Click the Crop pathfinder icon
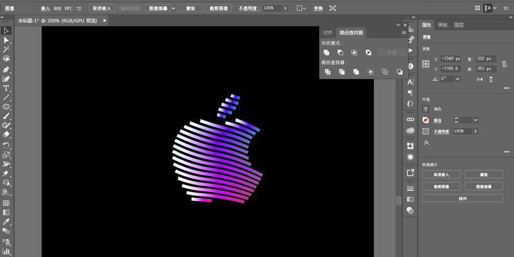 click(x=371, y=72)
